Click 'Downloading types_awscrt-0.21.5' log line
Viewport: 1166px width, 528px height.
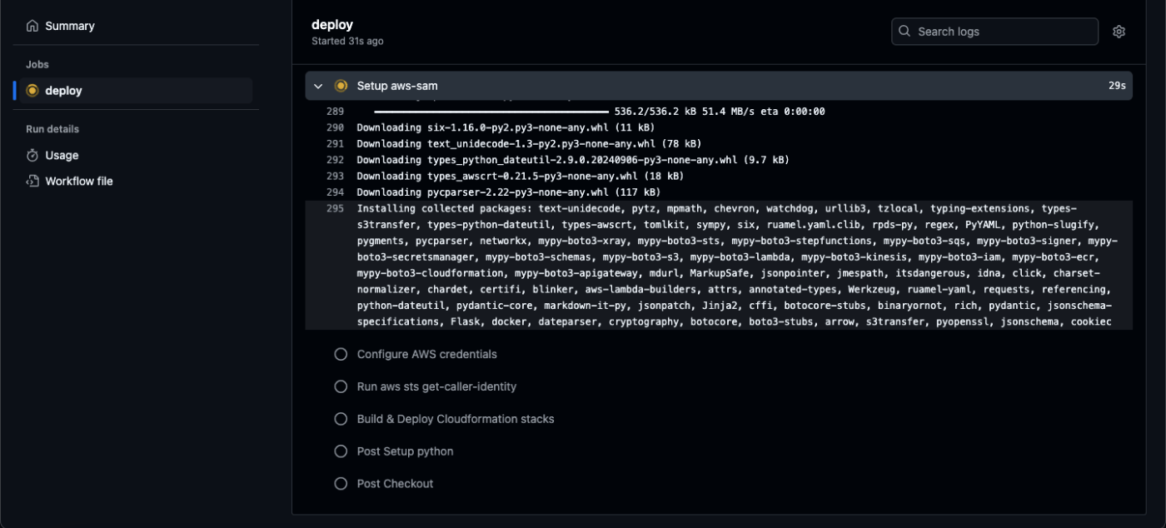521,176
